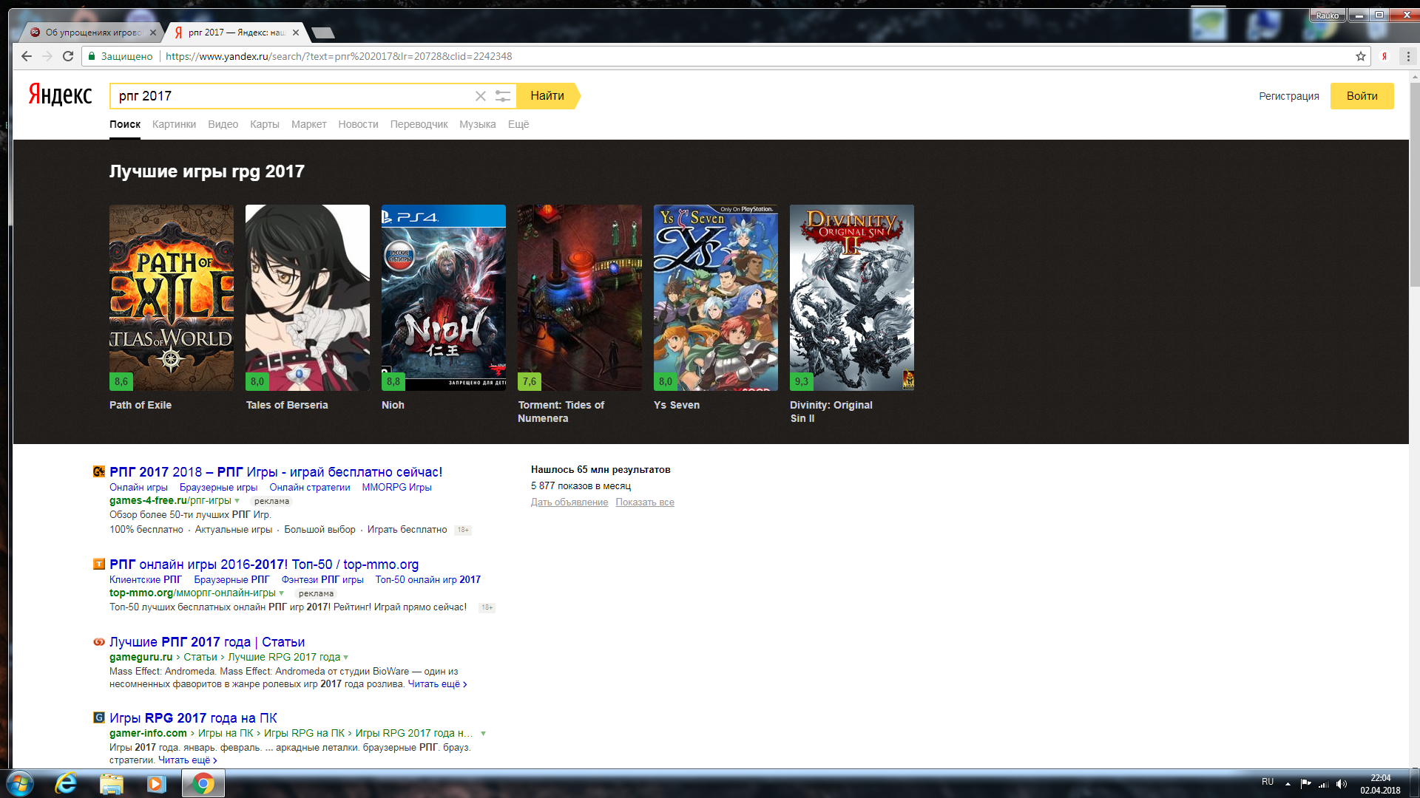1420x798 pixels.
Task: Click the Яндекс logo
Action: click(60, 95)
